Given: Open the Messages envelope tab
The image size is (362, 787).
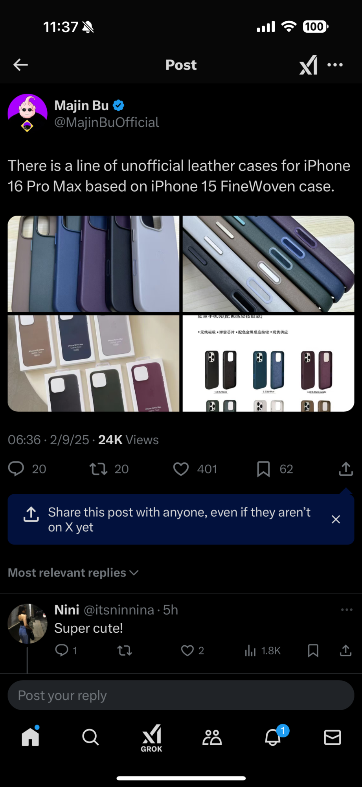Looking at the screenshot, I should pyautogui.click(x=333, y=737).
